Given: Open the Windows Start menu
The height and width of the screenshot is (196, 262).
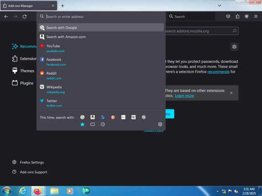Looking at the screenshot, I should point(7,191).
